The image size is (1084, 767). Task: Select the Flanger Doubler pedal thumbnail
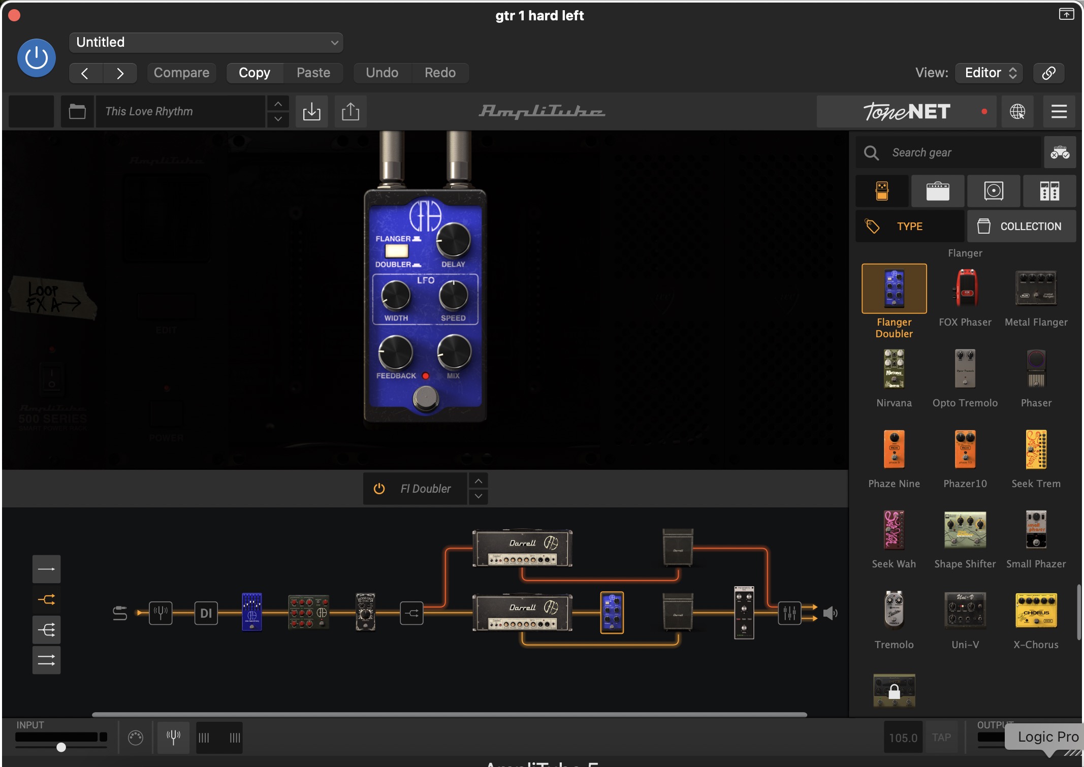[x=894, y=289]
